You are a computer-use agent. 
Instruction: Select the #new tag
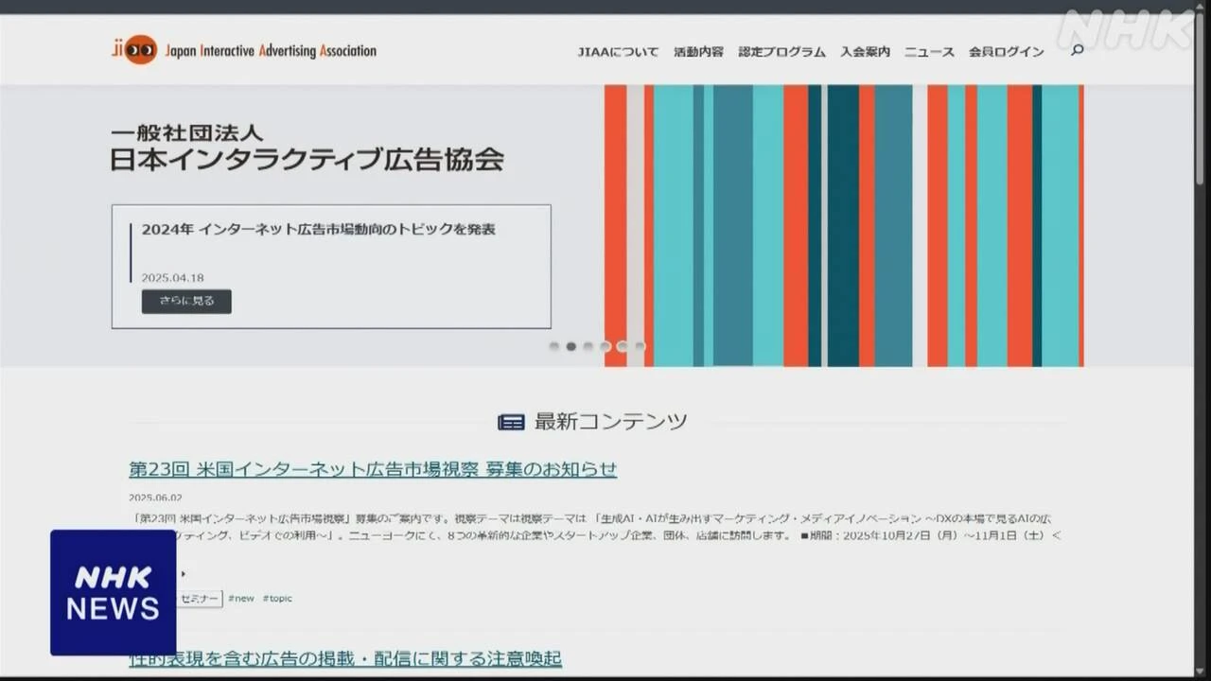pos(241,599)
